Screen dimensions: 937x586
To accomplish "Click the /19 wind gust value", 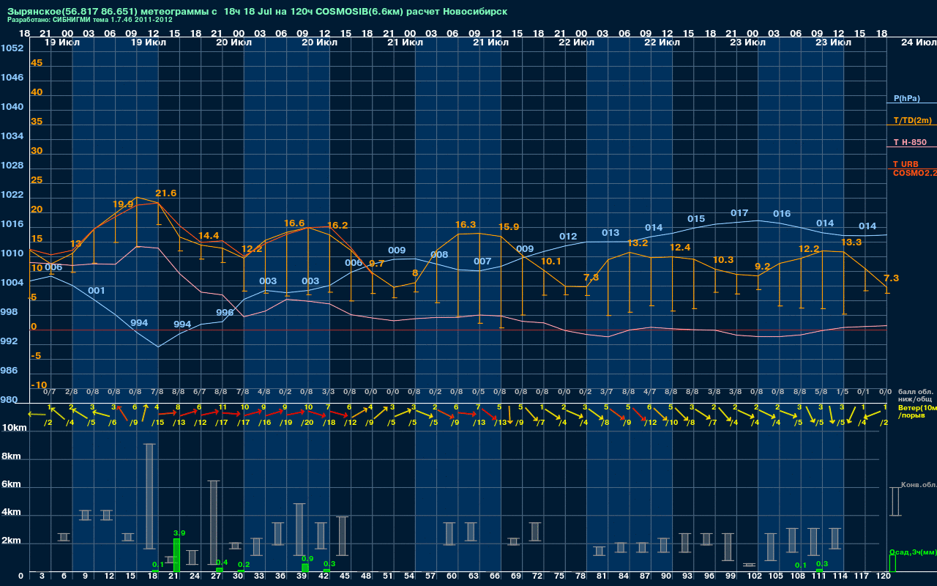I will point(286,422).
